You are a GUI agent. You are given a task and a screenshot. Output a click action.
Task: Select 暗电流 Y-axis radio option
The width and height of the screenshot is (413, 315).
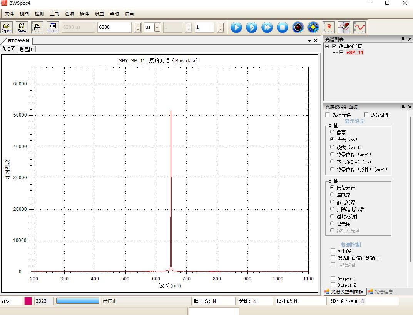(x=332, y=195)
